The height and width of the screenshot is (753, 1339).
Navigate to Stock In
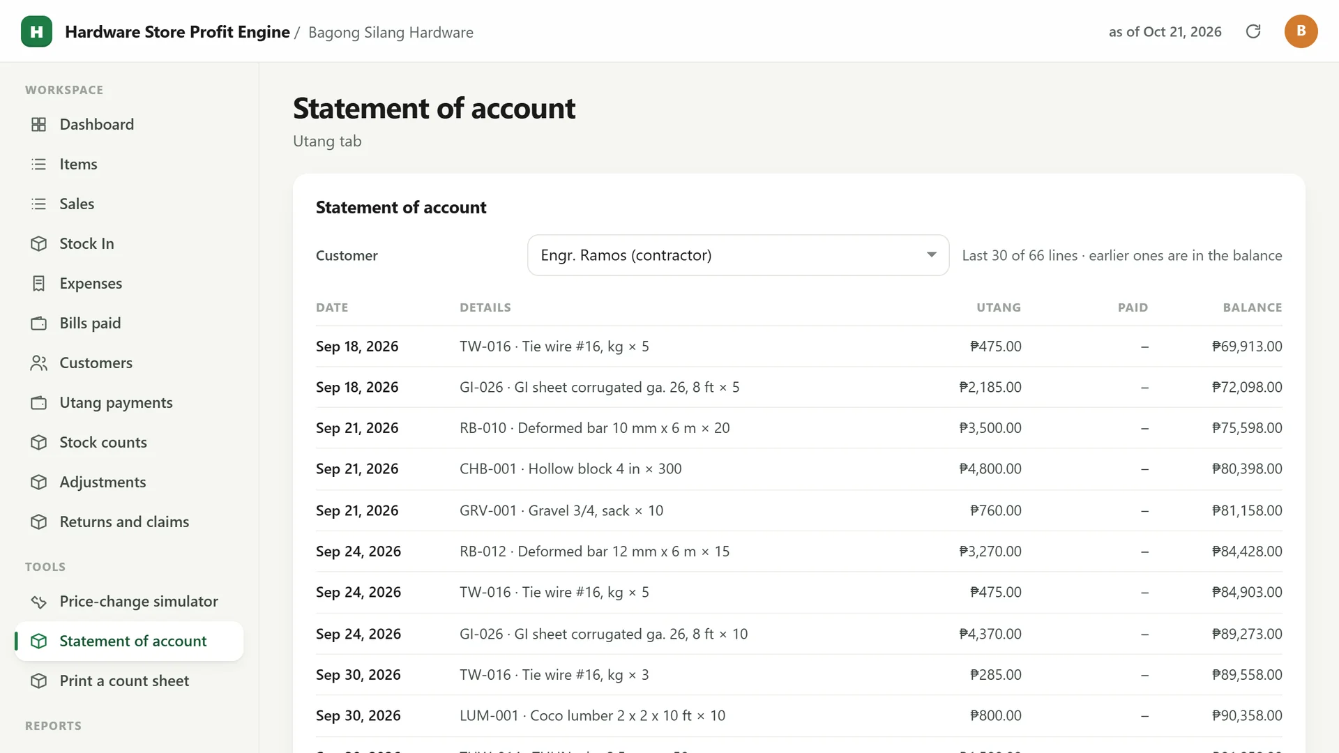coord(130,243)
